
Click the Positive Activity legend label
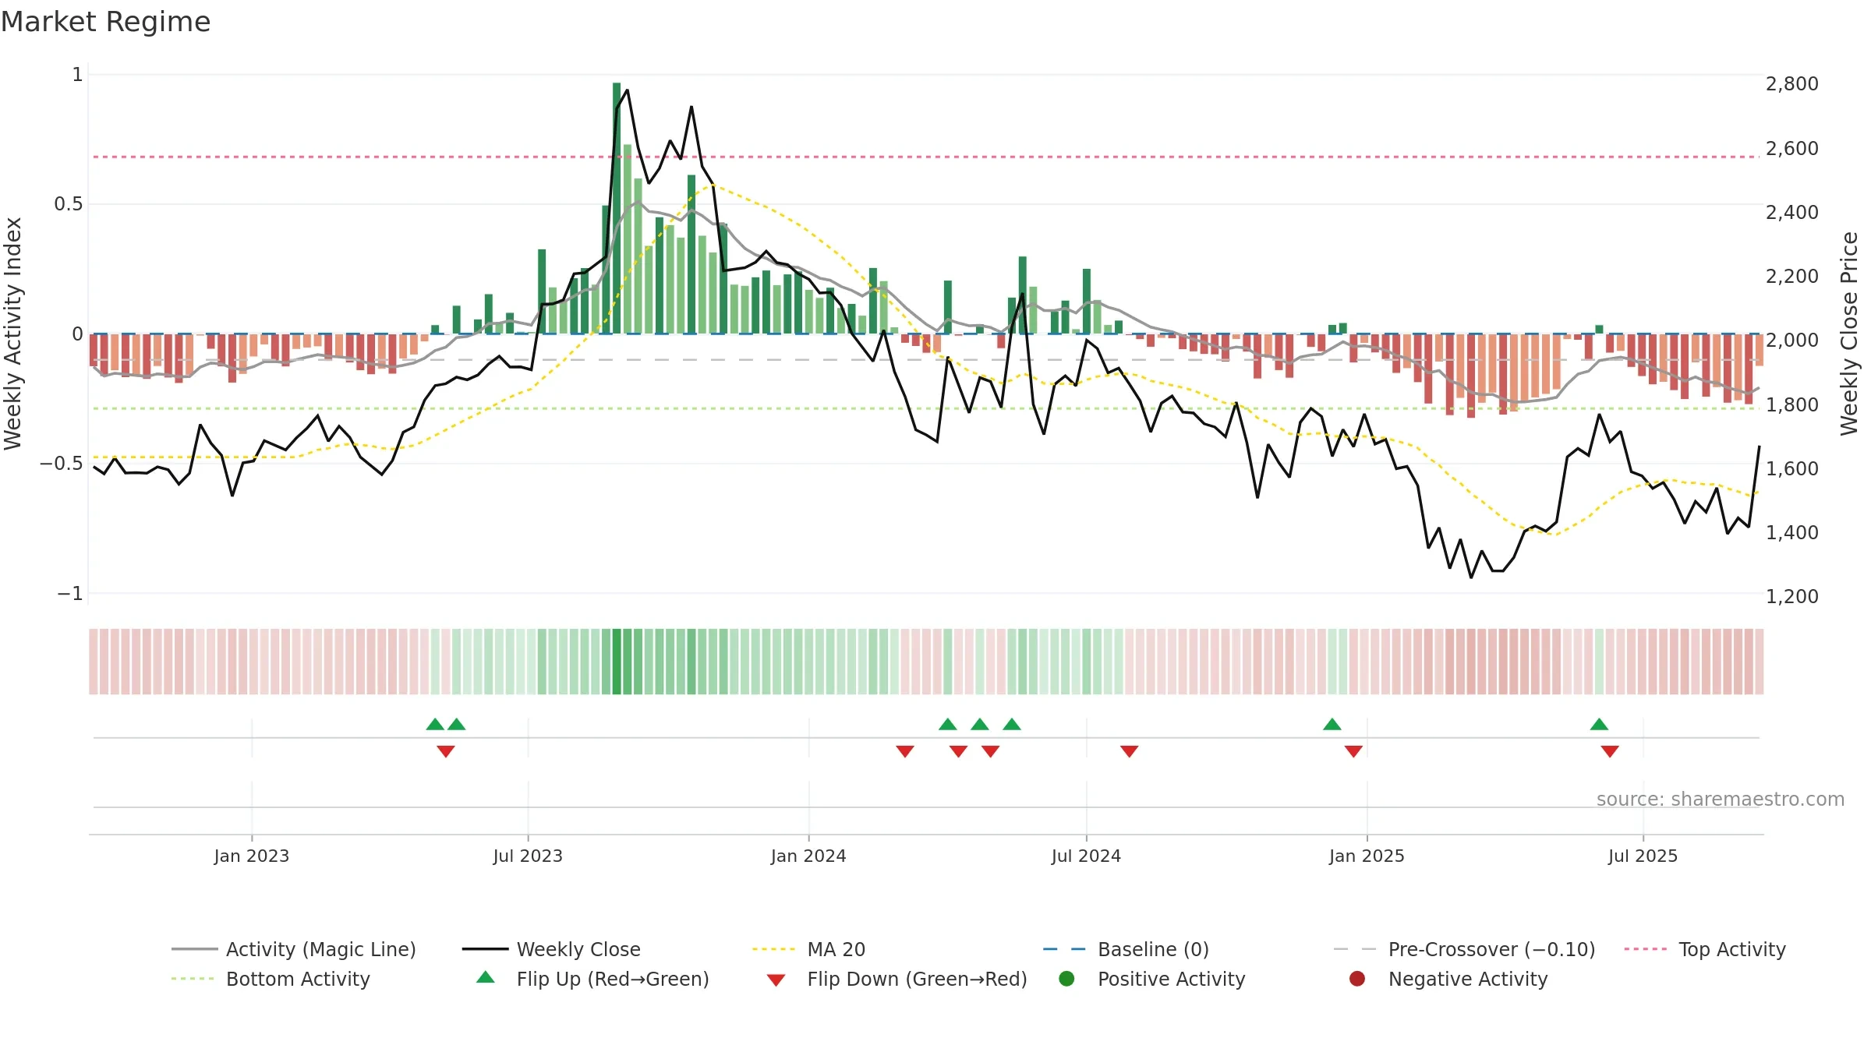click(1171, 979)
